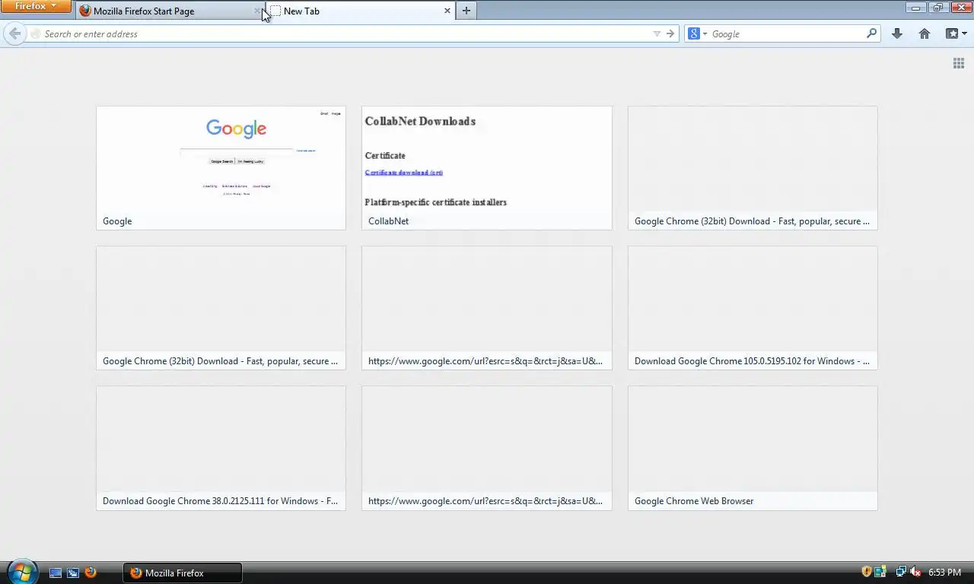Open the Google thumbnail tile
The image size is (974, 584).
click(x=221, y=168)
